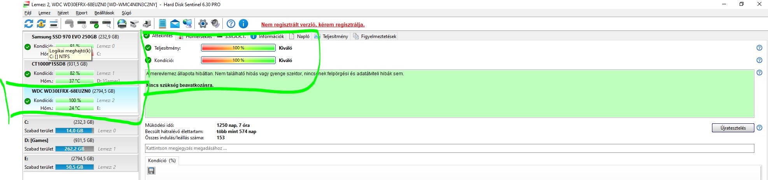This screenshot has height=180, width=768.
Task: Click the blue envelope email icon
Action: pyautogui.click(x=175, y=24)
